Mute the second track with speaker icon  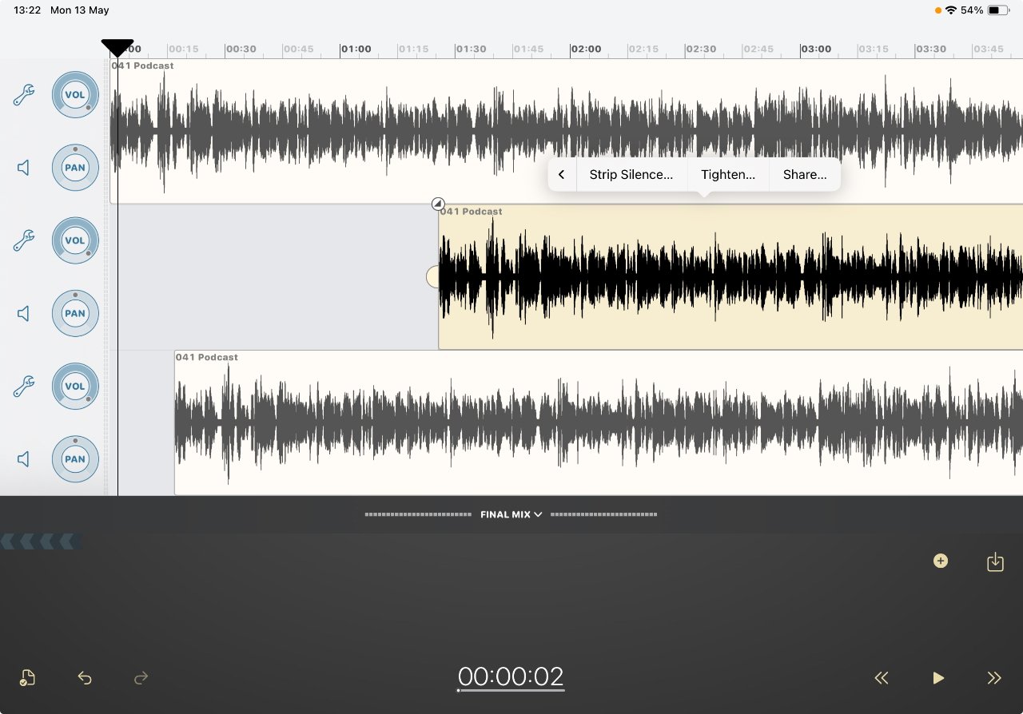pos(24,313)
